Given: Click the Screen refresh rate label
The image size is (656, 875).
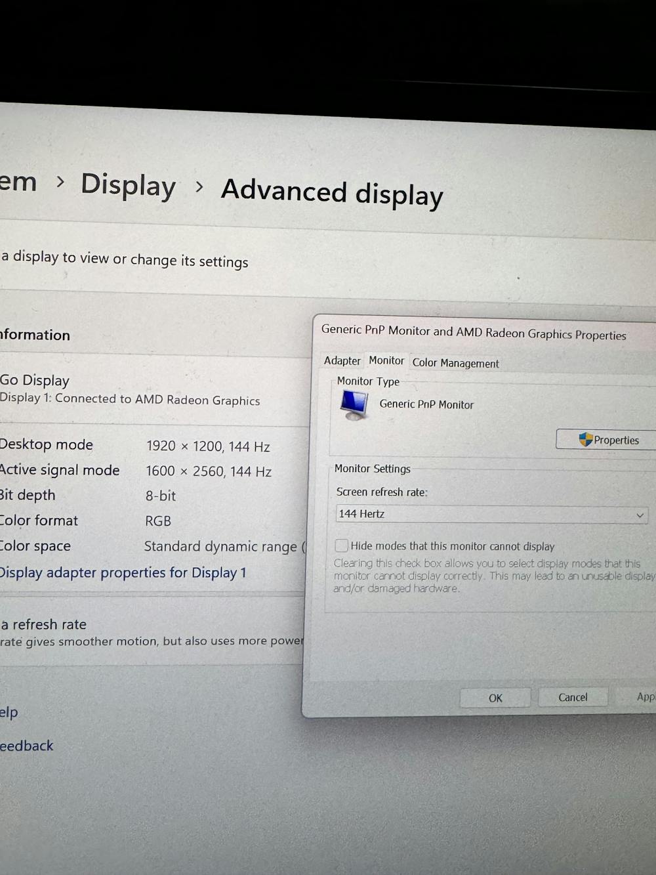Looking at the screenshot, I should [x=382, y=492].
